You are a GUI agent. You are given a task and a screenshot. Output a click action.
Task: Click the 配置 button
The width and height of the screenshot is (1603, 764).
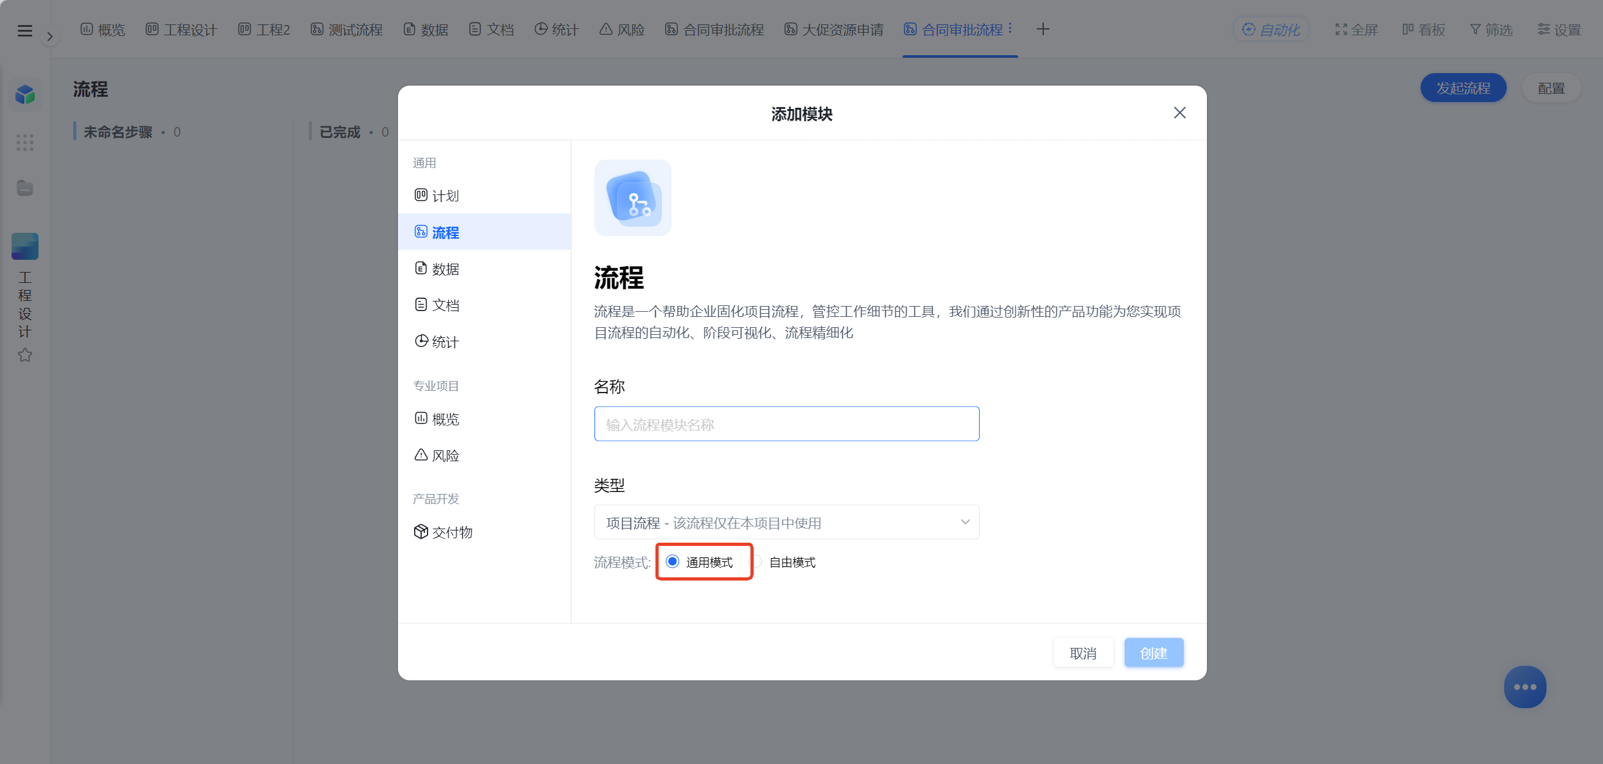pyautogui.click(x=1551, y=89)
